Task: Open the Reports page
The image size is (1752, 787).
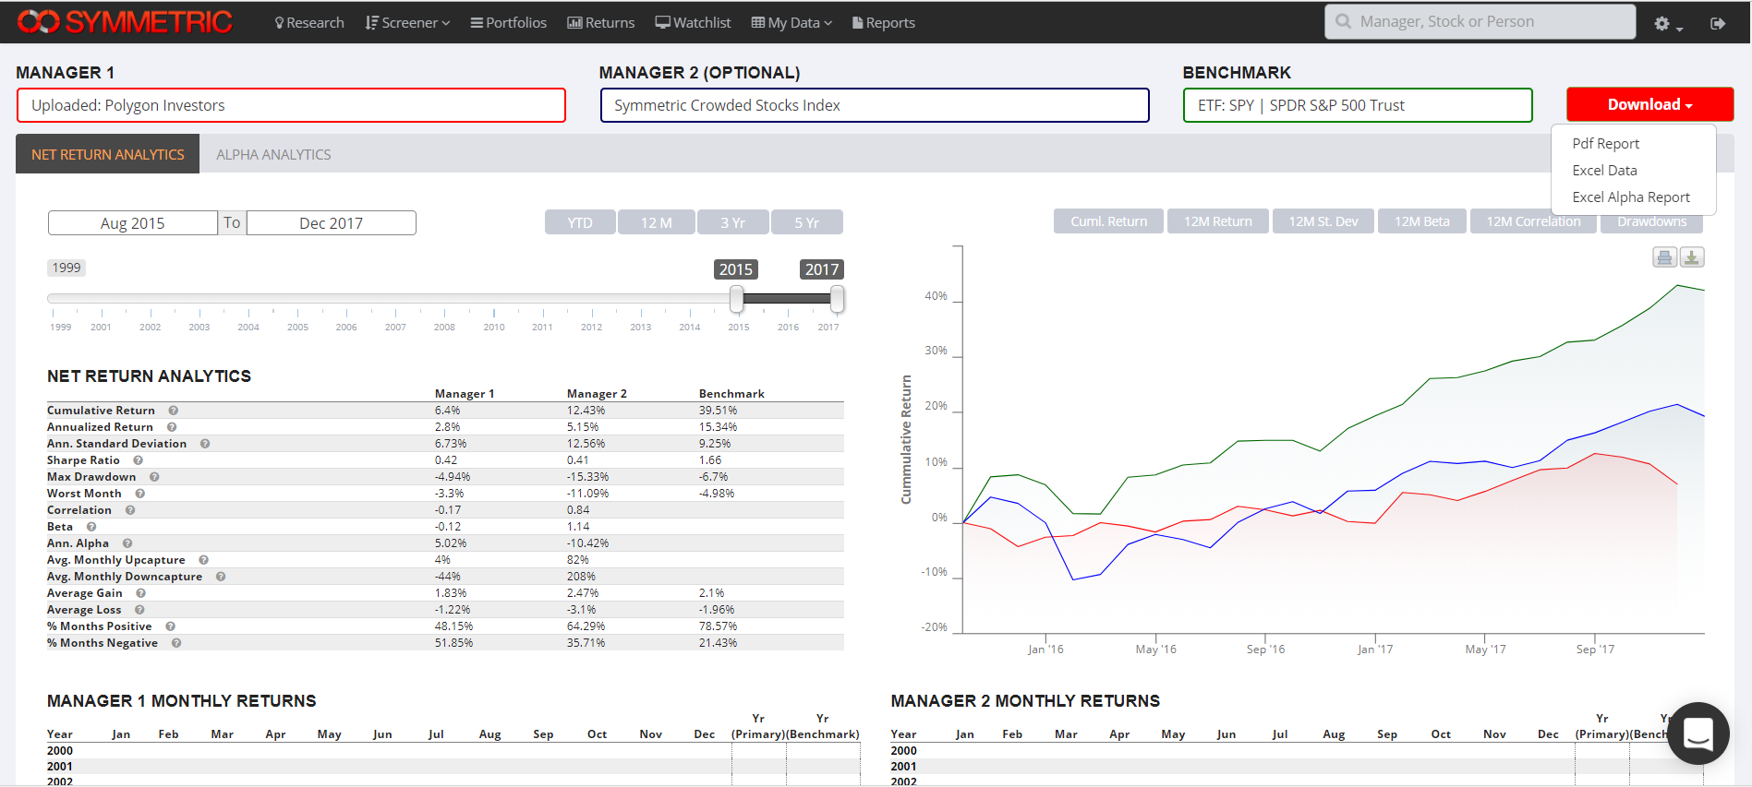Action: [884, 23]
